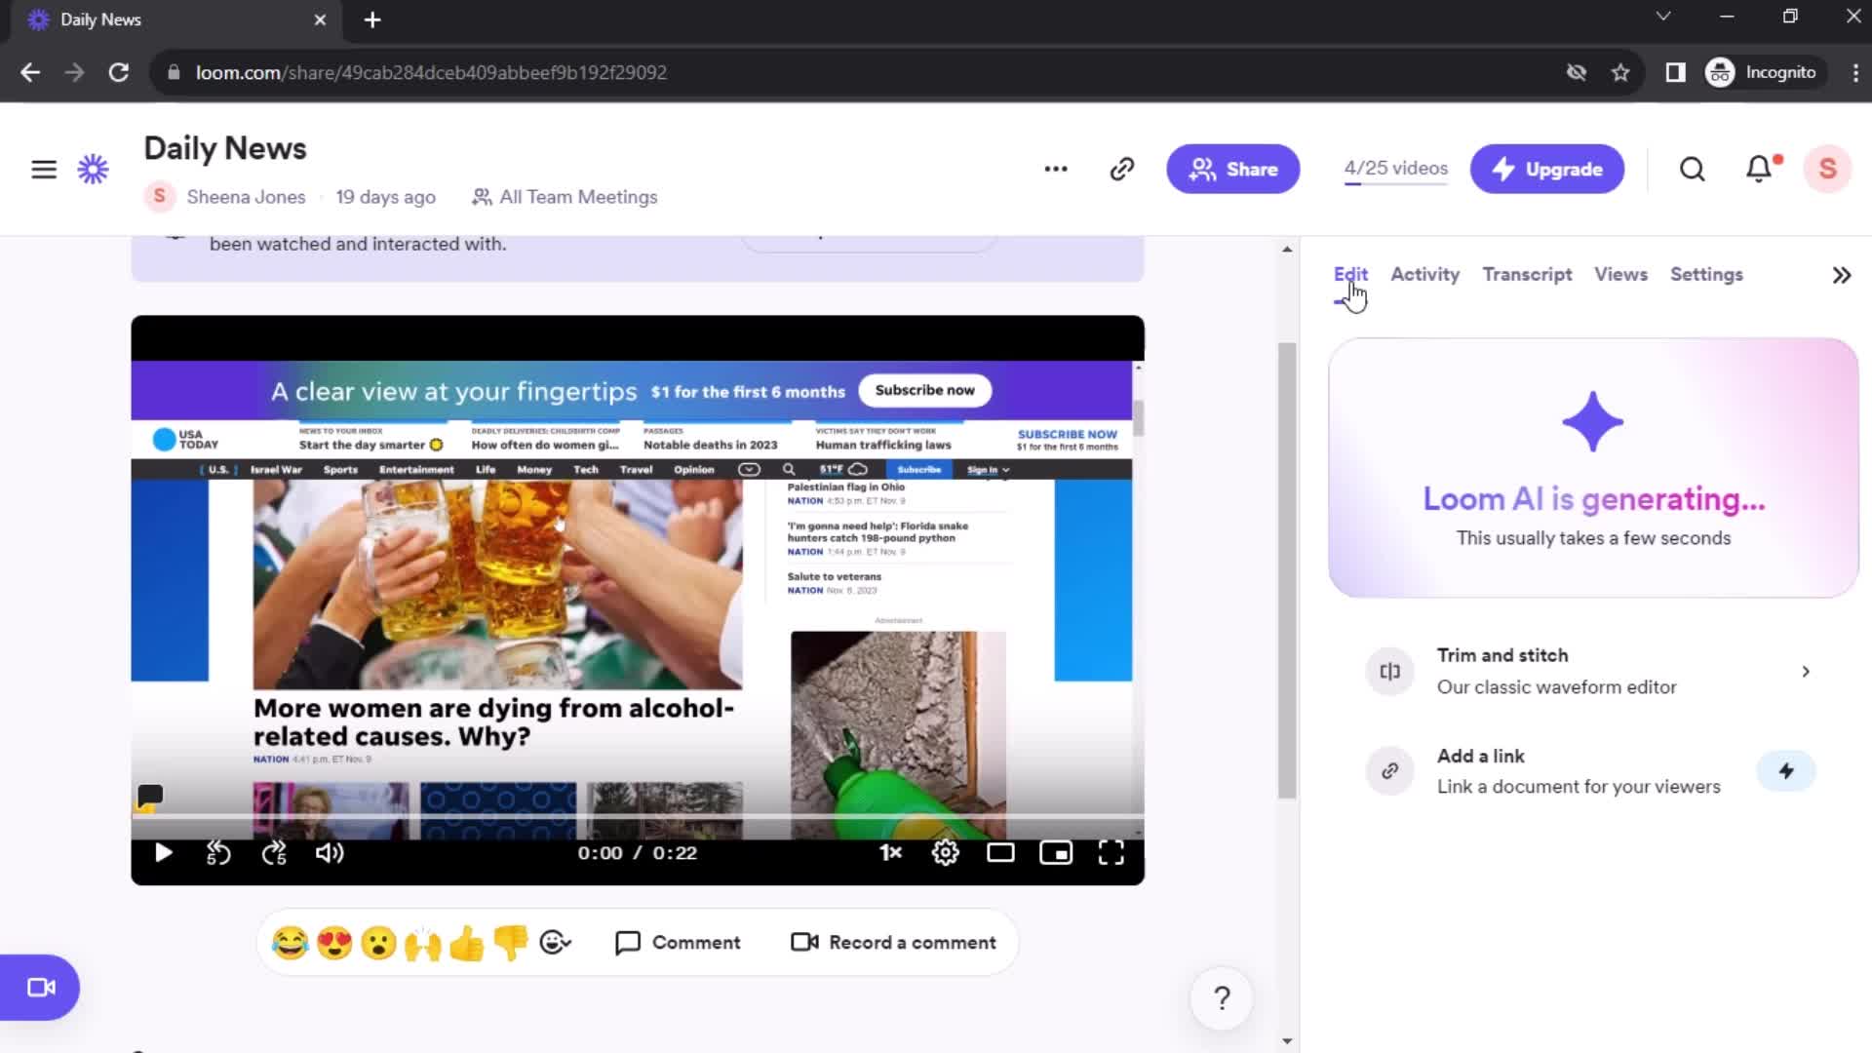Select the Activity tab
Viewport: 1872px width, 1053px height.
[x=1425, y=273]
